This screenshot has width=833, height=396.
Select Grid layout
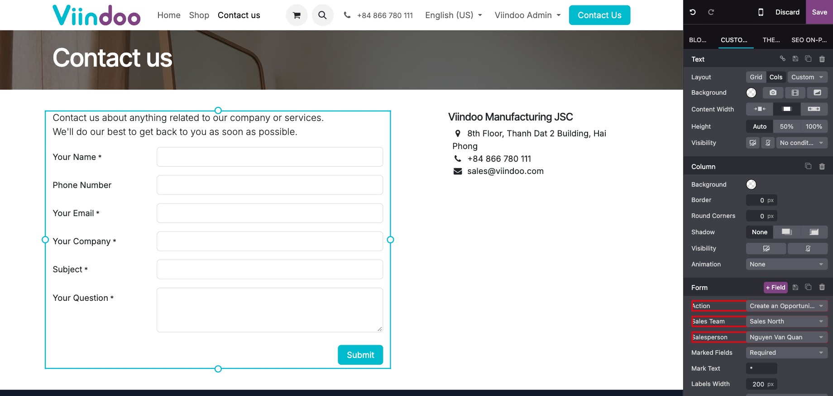tap(756, 77)
